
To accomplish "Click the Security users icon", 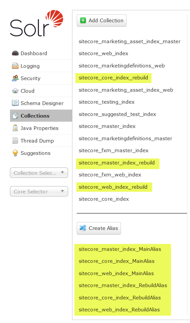I will [x=15, y=78].
